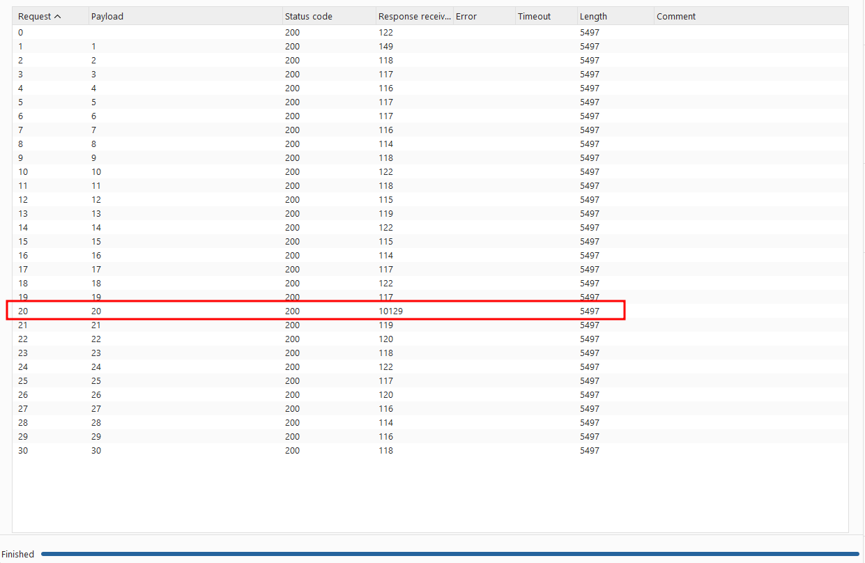Click response time 119 in request 13 row
Screen dimensions: 865x563
click(385, 213)
